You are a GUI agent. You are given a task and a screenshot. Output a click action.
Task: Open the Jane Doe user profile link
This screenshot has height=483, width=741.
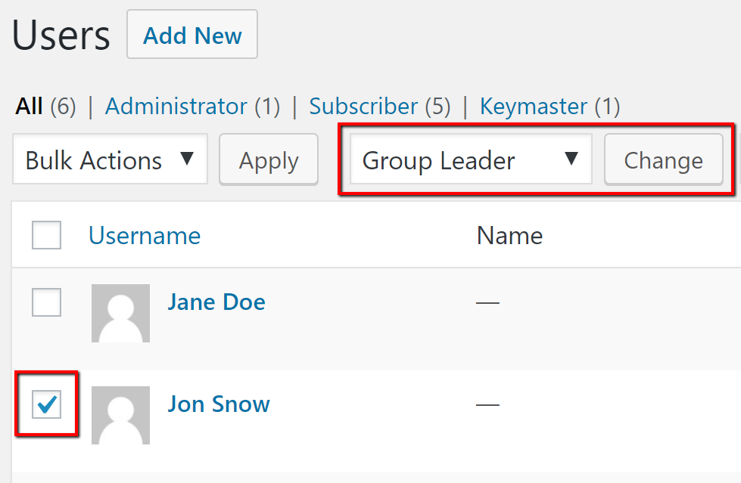(x=216, y=302)
